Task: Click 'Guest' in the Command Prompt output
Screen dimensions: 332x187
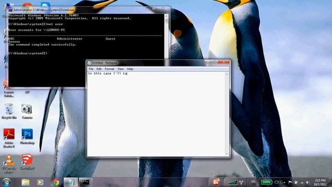Action: [110, 39]
